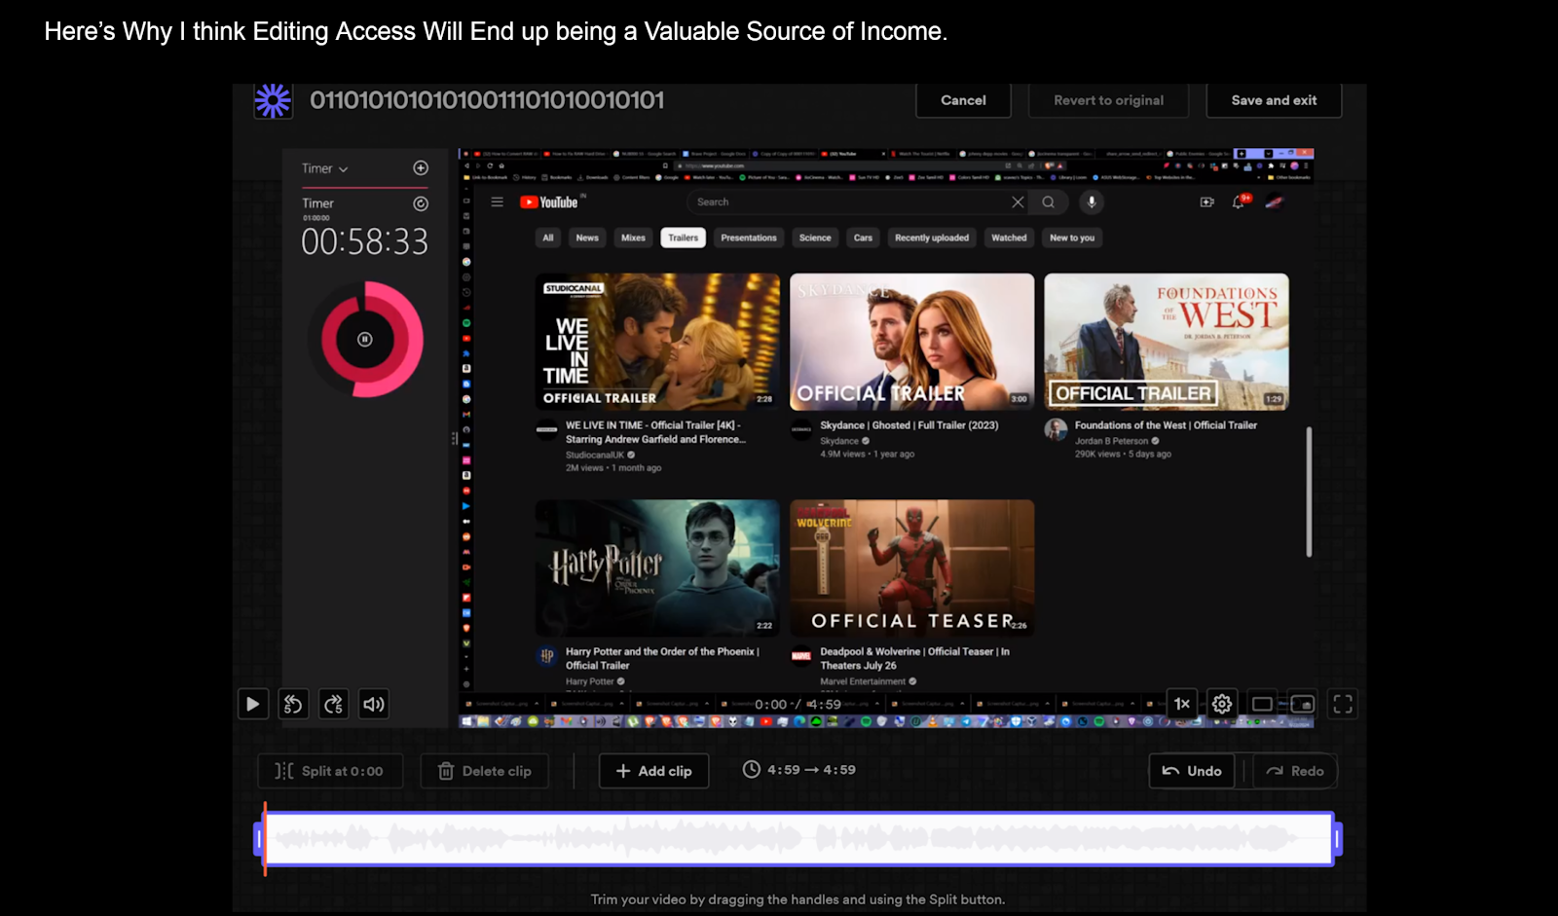Enter fullscreen playback
Viewport: 1558px width, 916px height.
pos(1343,704)
